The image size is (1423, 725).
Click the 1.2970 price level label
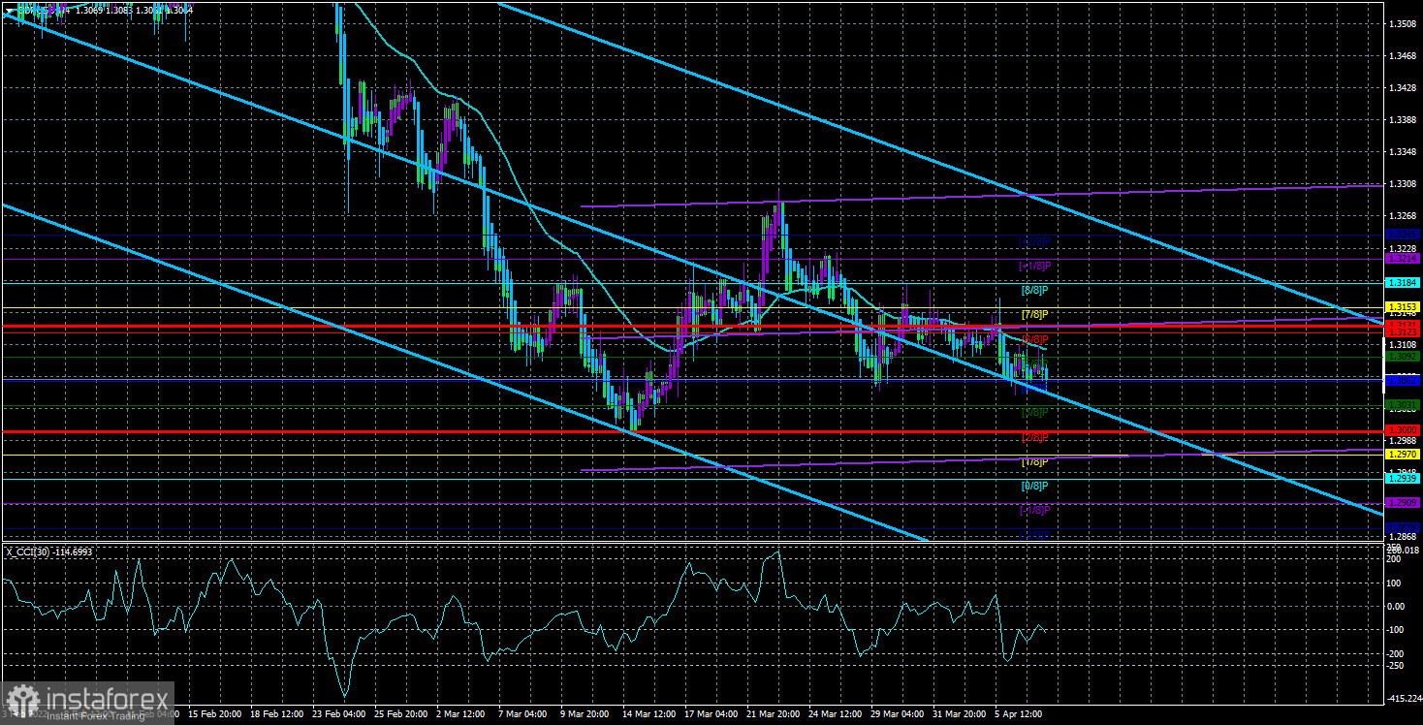tap(1403, 455)
